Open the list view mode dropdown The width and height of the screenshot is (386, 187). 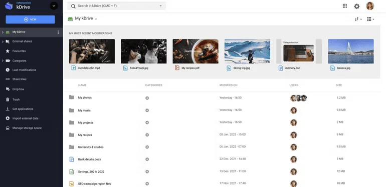coord(370,19)
